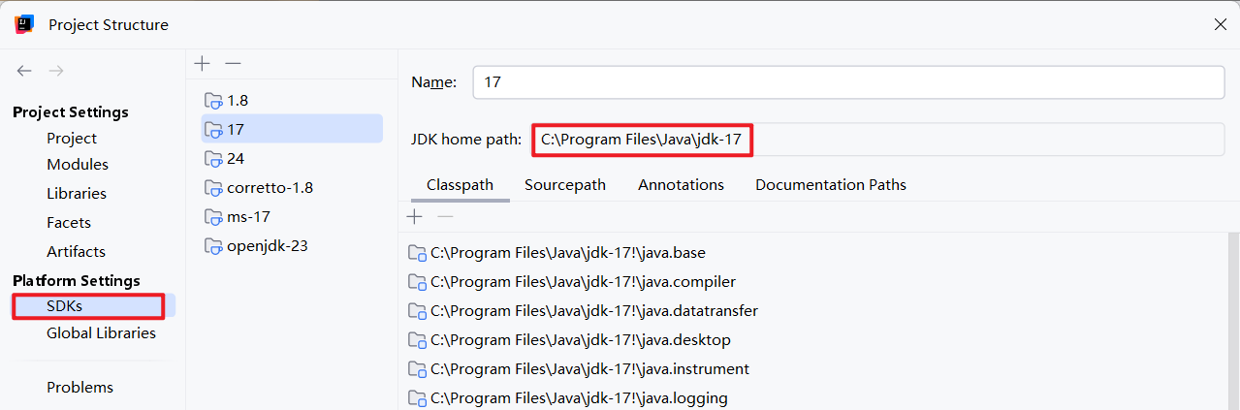Screen dimensions: 1240x410
Task: Switch to the Documentation Paths tab
Action: click(831, 184)
